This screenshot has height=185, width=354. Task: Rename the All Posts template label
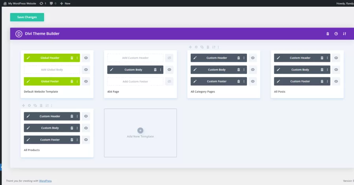[x=280, y=91]
